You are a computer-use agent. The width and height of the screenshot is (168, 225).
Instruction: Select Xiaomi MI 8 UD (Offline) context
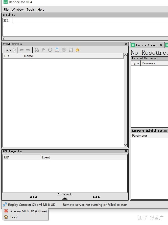click(25, 211)
